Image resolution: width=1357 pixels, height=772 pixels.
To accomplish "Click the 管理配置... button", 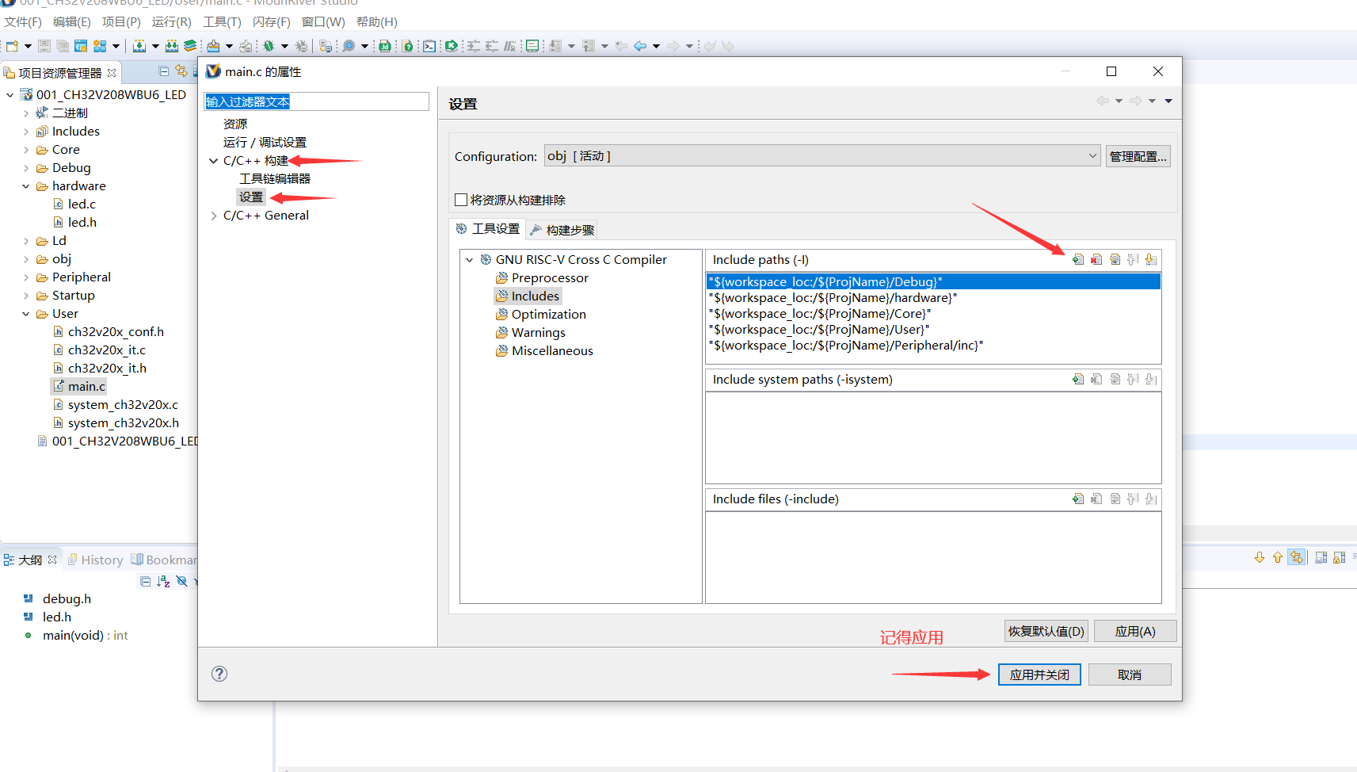I will click(x=1138, y=156).
